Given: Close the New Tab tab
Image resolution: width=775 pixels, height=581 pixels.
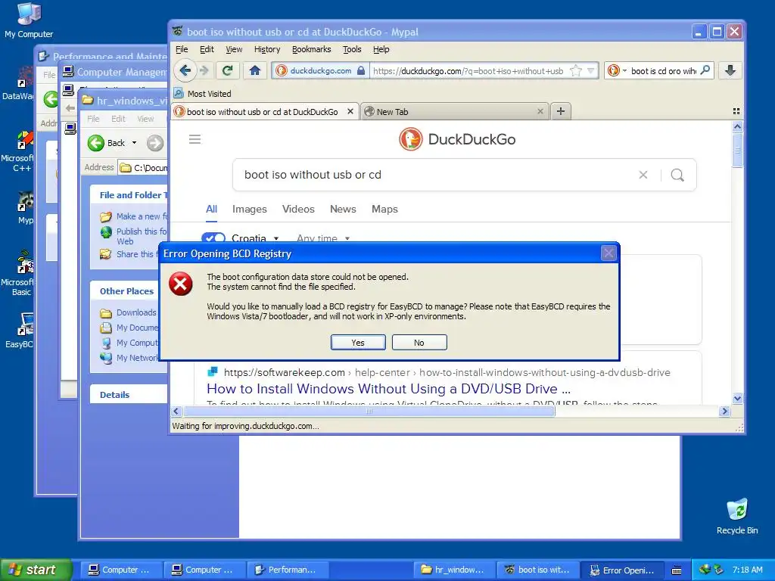Looking at the screenshot, I should coord(540,112).
